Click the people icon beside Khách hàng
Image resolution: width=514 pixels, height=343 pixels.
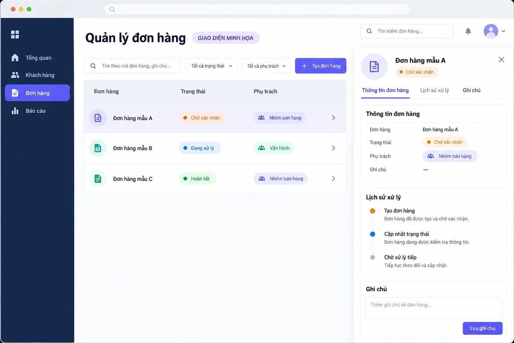tap(15, 75)
